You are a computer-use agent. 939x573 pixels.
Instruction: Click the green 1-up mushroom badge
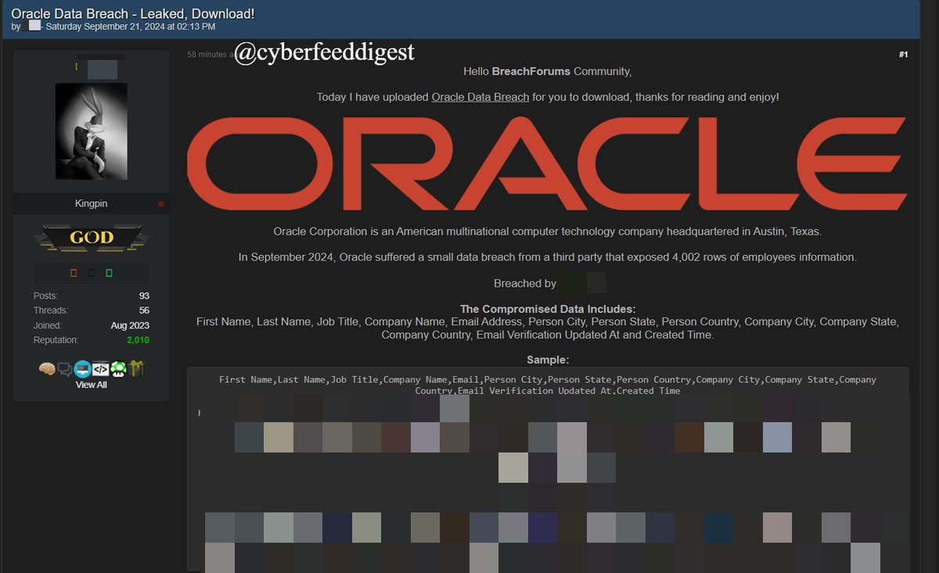(x=117, y=368)
